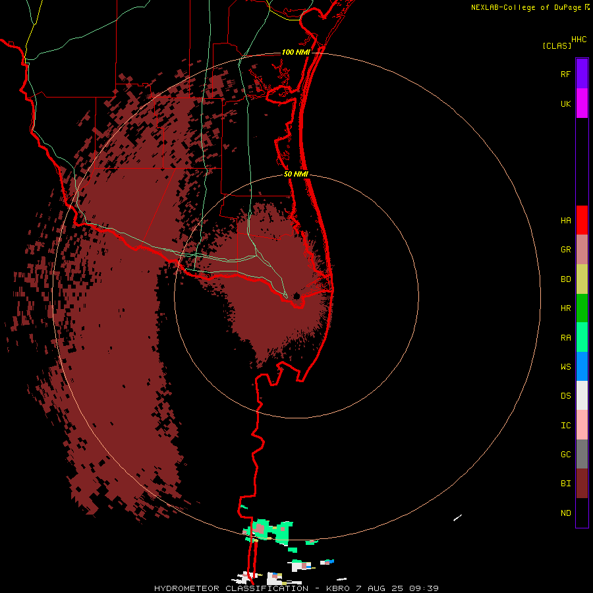
Task: Select the WS blue legend swatch
Action: click(x=582, y=366)
